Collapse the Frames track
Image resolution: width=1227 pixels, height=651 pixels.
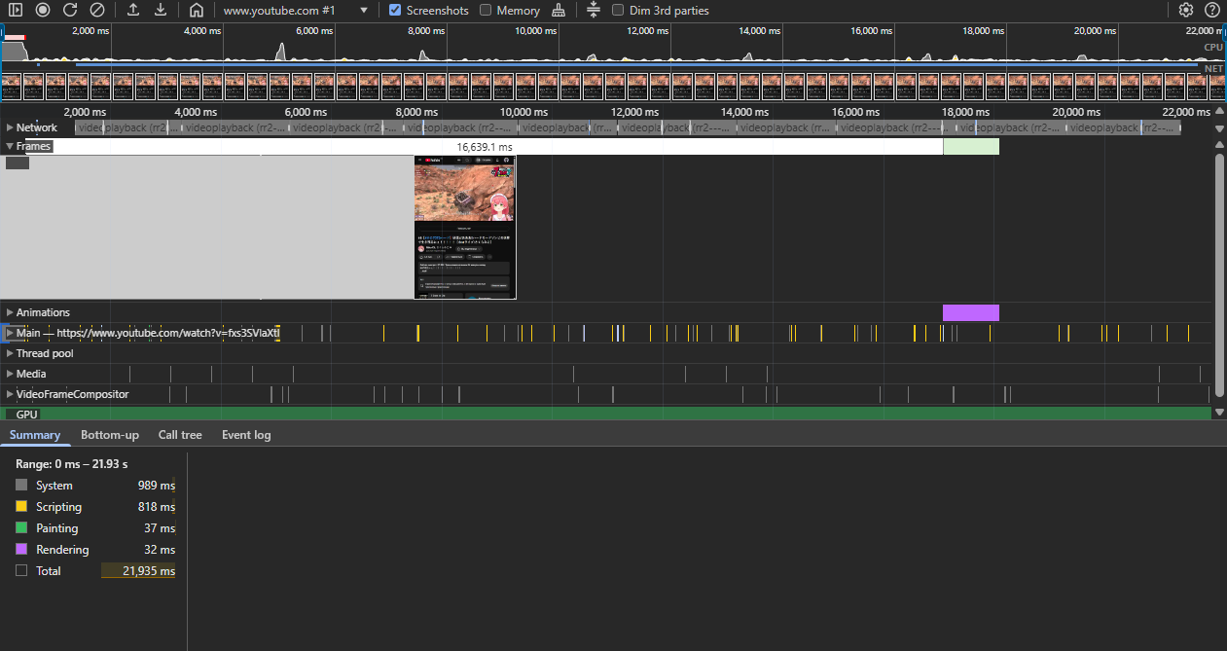click(10, 147)
